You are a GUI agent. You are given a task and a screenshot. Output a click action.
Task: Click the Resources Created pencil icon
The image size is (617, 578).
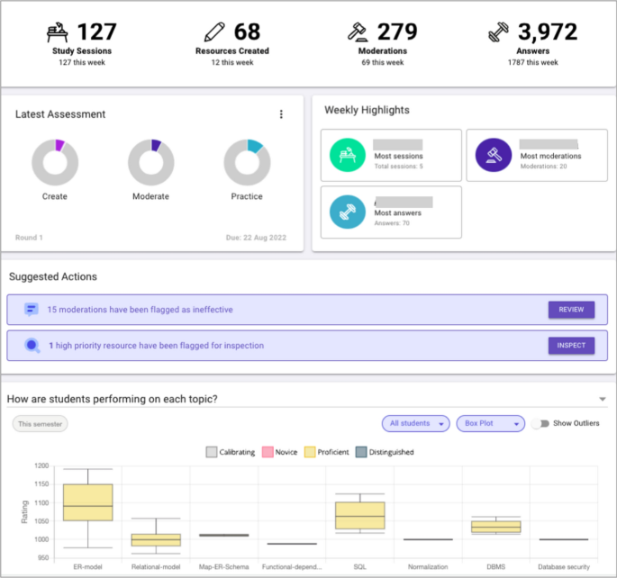(x=213, y=33)
